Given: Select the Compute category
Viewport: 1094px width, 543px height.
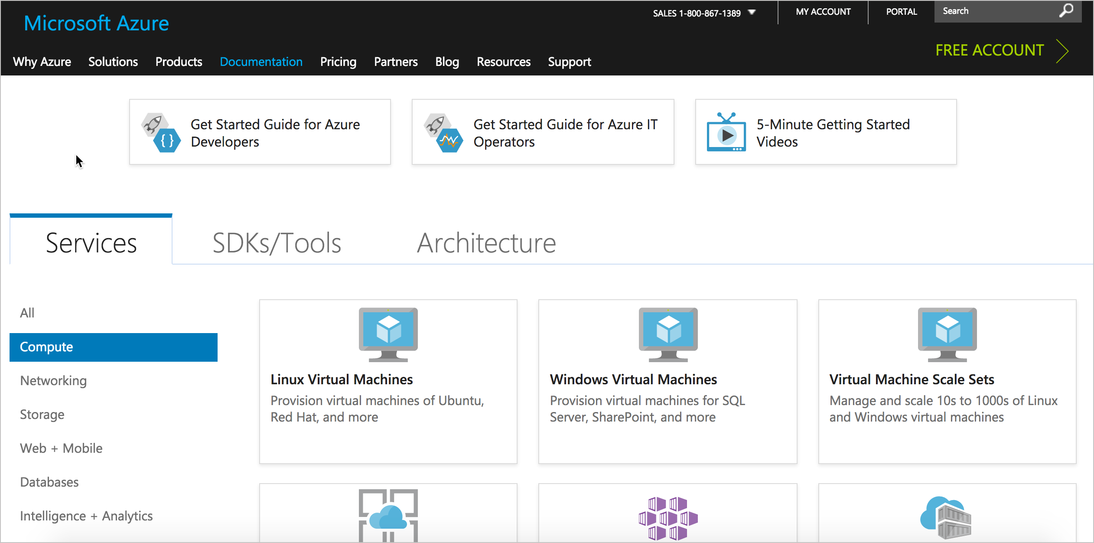Looking at the screenshot, I should click(114, 347).
